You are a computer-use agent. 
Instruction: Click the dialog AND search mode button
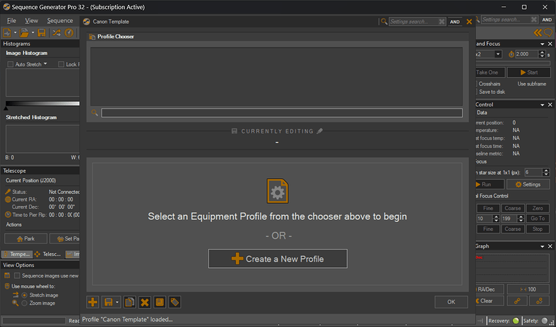[455, 22]
